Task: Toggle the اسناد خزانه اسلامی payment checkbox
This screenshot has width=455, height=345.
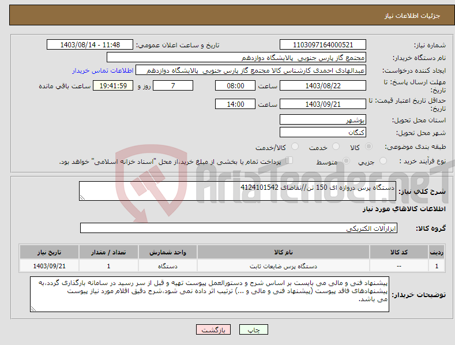Action: (289, 160)
